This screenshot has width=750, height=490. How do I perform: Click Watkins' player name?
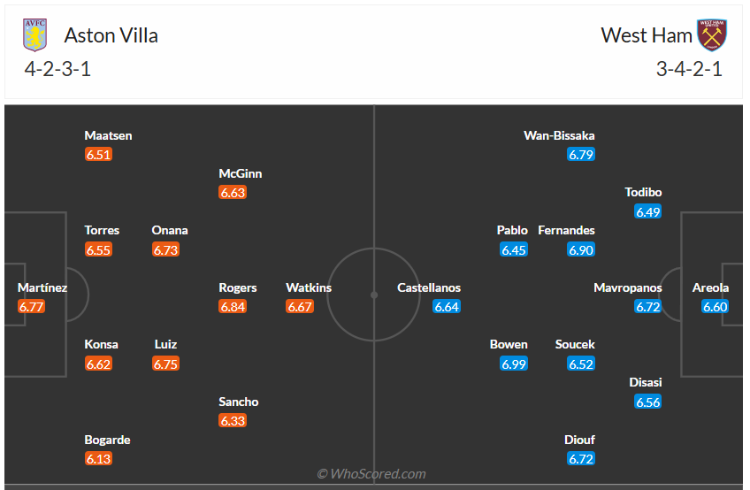tap(309, 287)
